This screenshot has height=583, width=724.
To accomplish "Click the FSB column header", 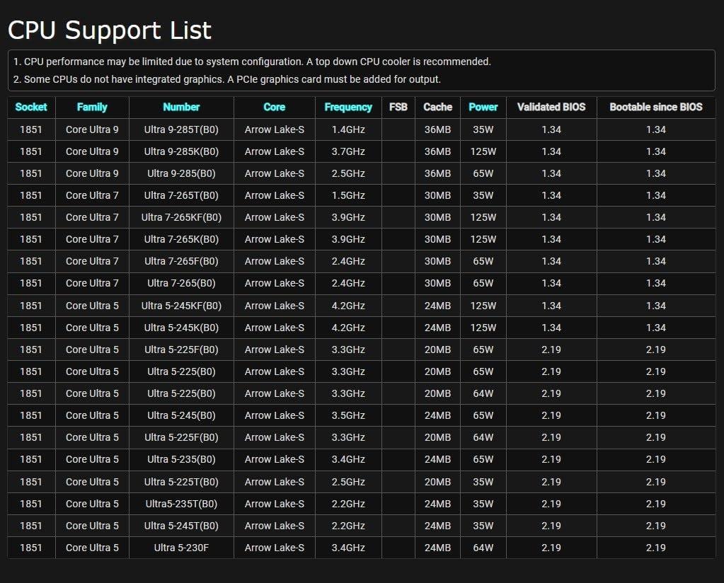I will click(x=398, y=107).
